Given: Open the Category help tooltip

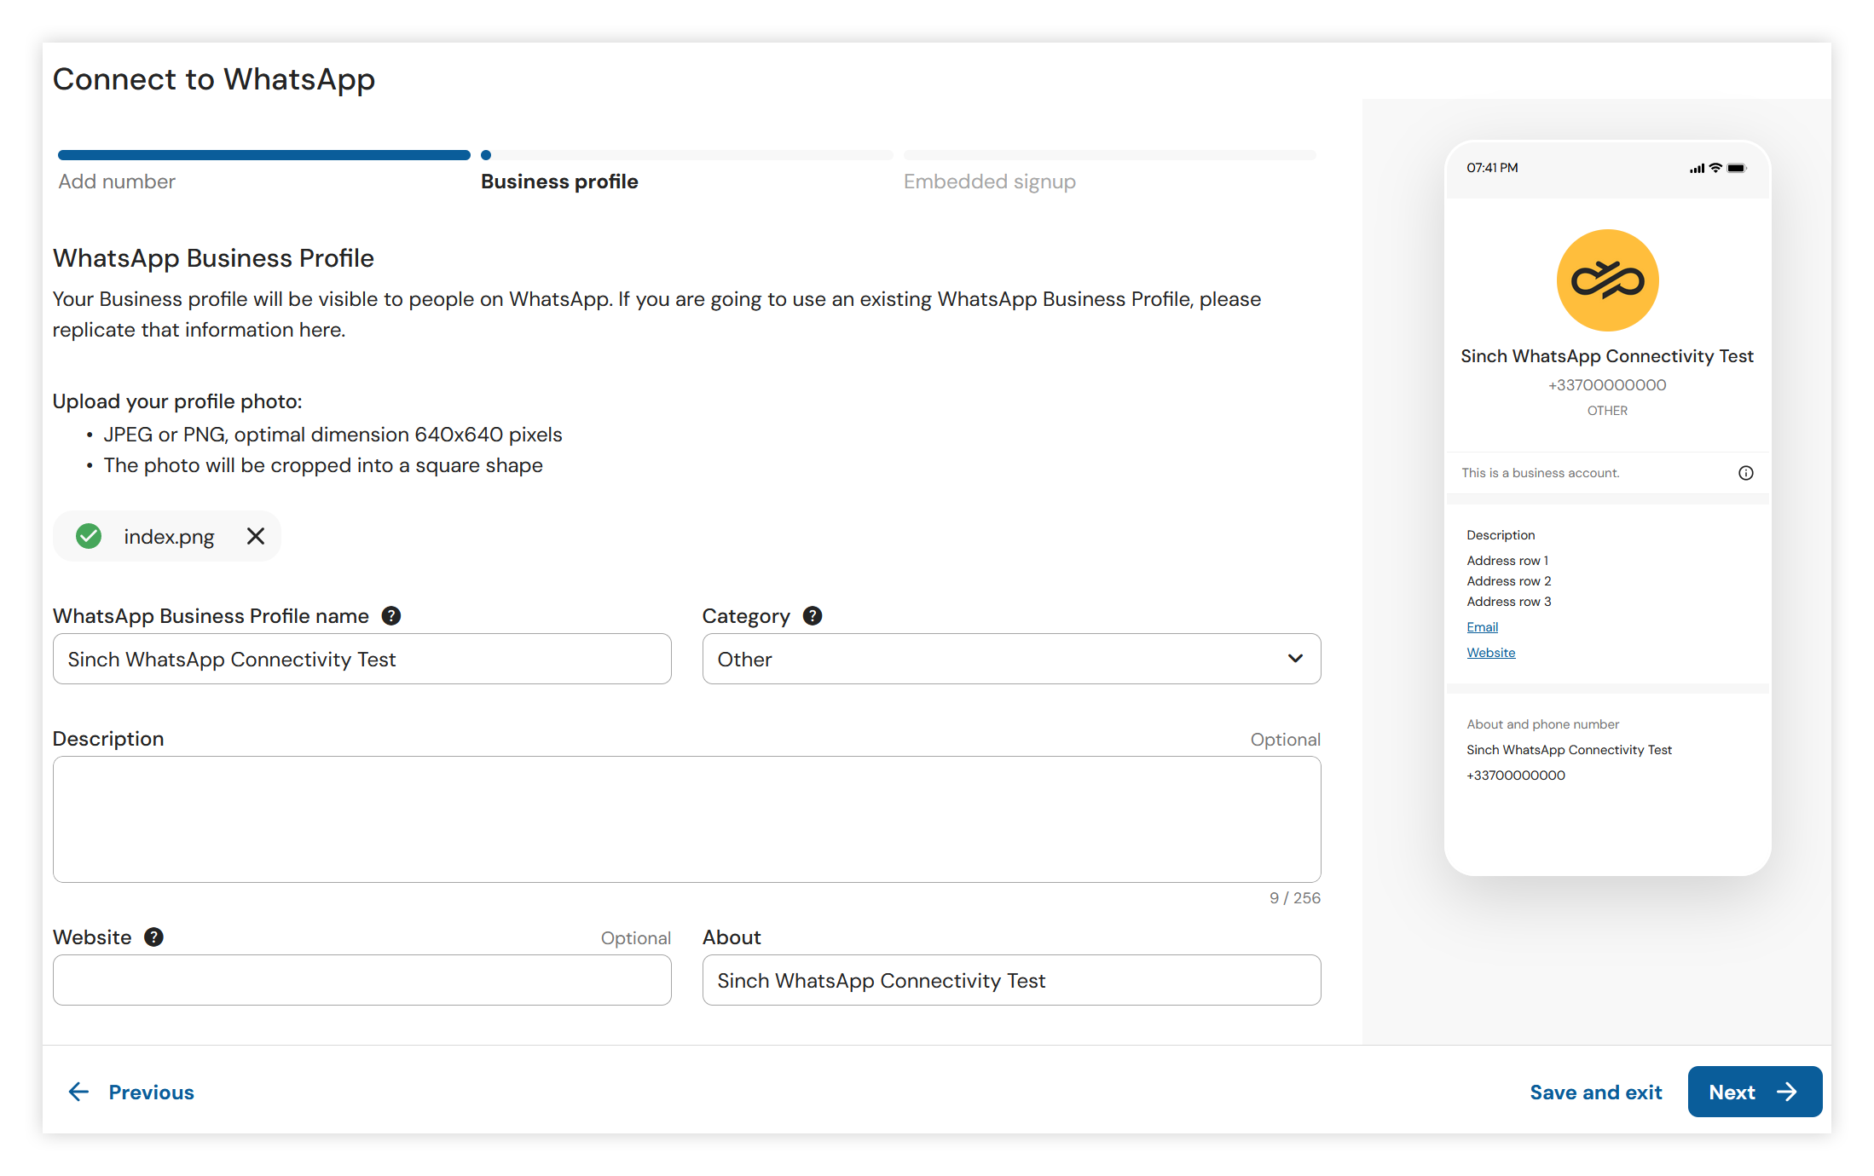Looking at the screenshot, I should pyautogui.click(x=813, y=615).
